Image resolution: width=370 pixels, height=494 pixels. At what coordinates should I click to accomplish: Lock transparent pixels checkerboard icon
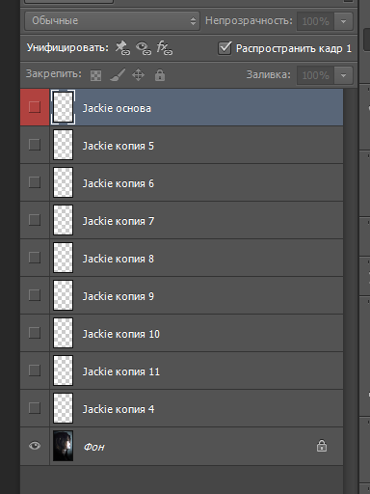pos(95,75)
